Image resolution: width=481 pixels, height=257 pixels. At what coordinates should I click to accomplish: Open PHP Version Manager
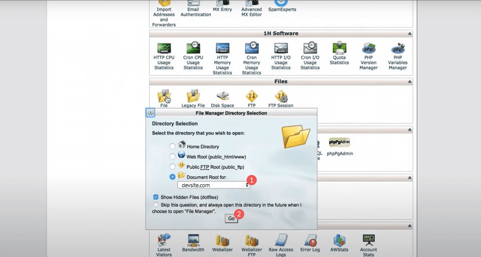[368, 56]
